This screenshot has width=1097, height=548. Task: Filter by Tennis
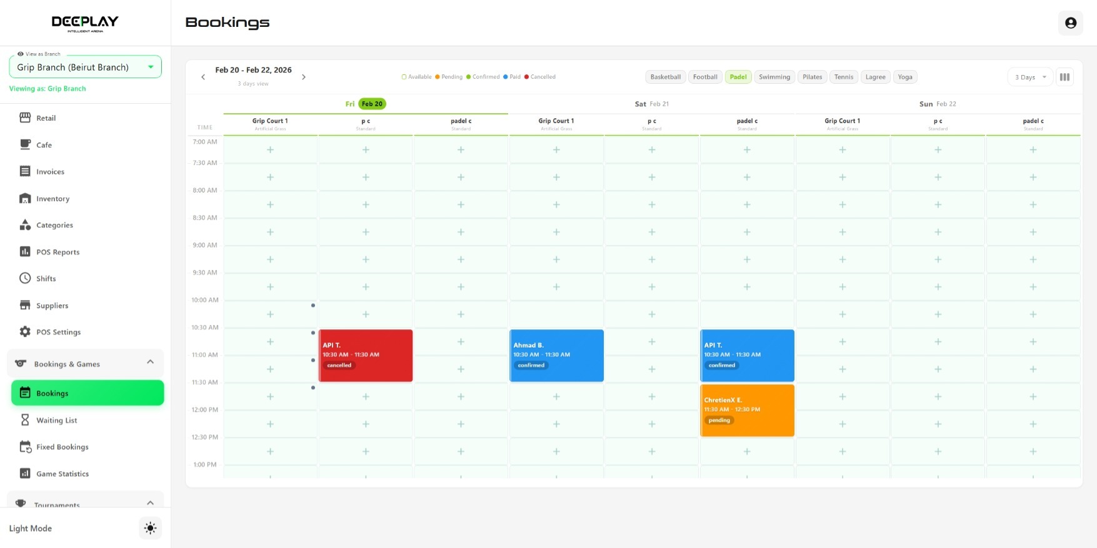click(843, 77)
